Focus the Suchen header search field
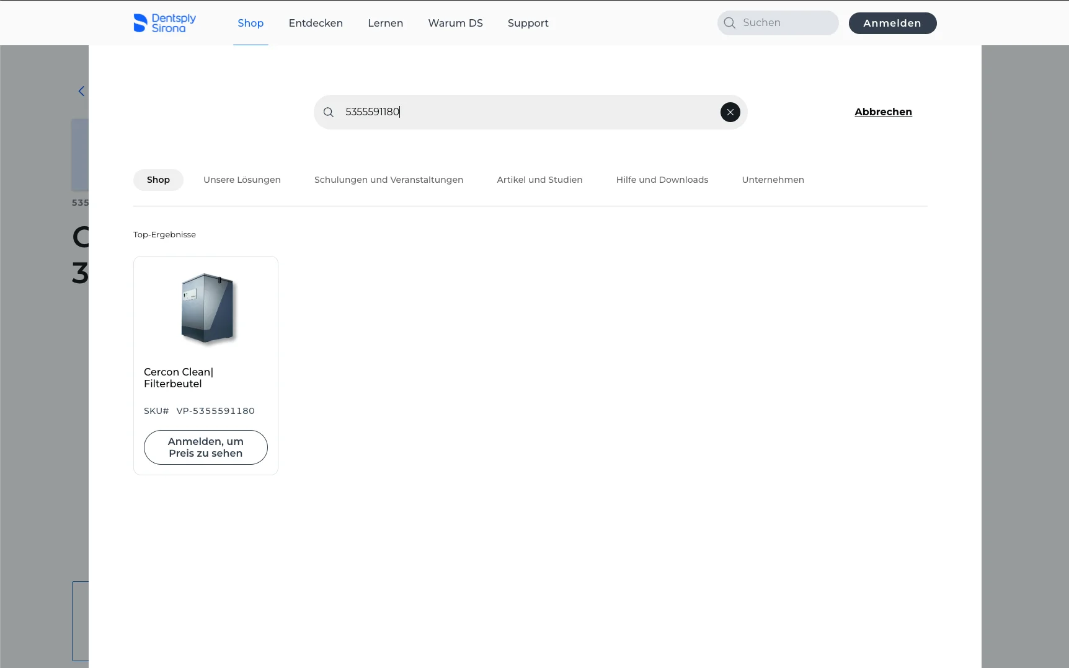Image resolution: width=1069 pixels, height=668 pixels. click(778, 23)
